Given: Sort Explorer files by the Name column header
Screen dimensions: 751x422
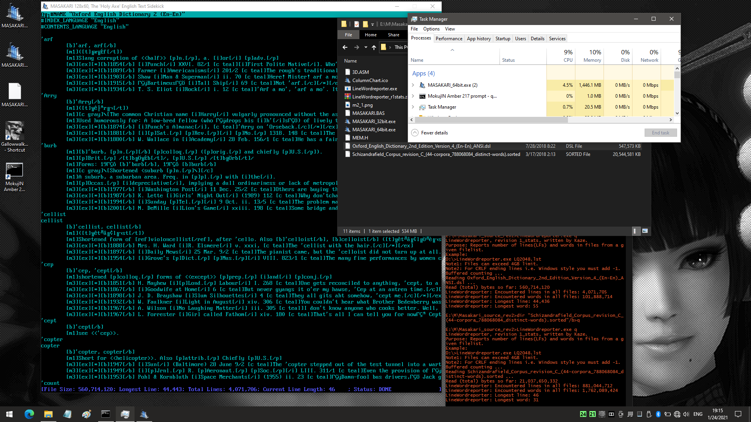Looking at the screenshot, I should point(350,61).
